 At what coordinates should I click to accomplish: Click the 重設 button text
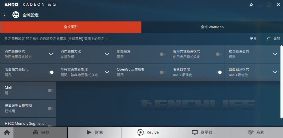(277, 39)
